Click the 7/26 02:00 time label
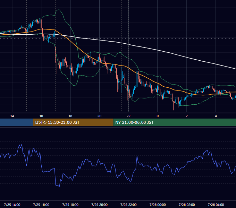 [x=187, y=205]
